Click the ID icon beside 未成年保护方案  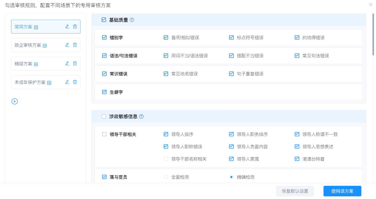[x=49, y=83]
